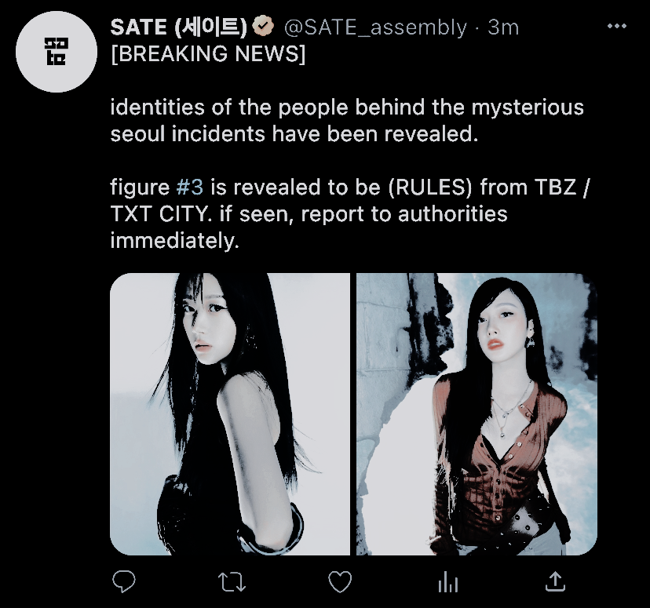Click the 'identities of the people' paragraph
Viewport: 650px width, 608px height.
pos(347,121)
